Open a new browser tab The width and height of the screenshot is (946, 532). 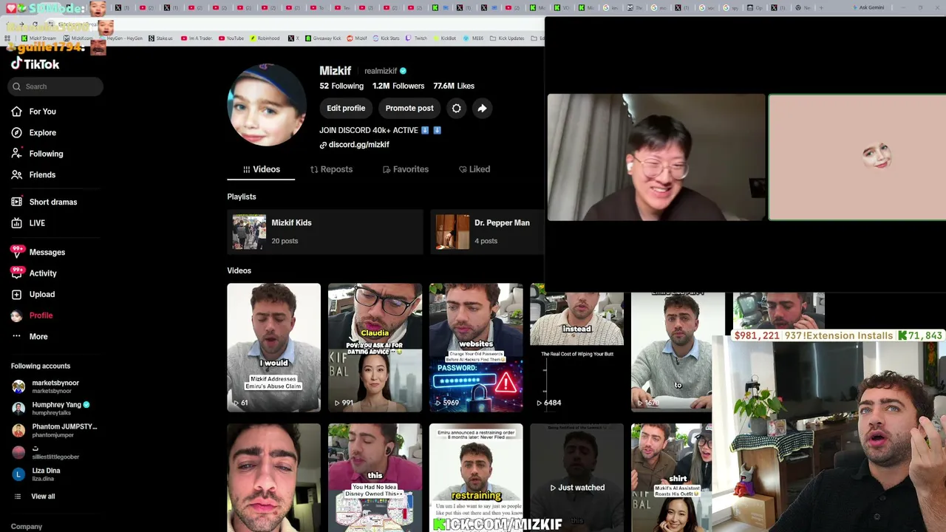coord(820,7)
